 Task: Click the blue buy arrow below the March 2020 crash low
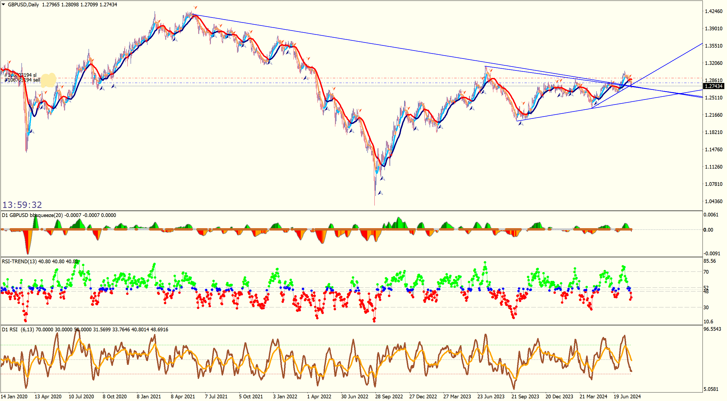32,131
